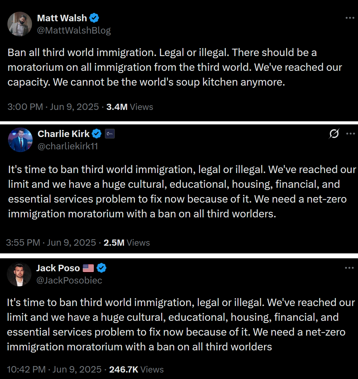Open Matt Walsh's profile picture
This screenshot has height=379, width=358.
pos(20,24)
